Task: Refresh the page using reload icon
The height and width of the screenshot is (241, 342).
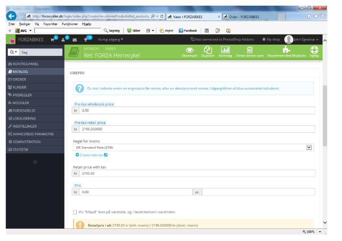Action: [x=162, y=16]
